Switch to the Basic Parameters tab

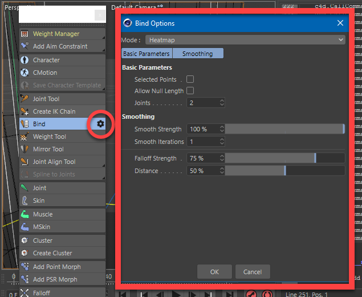point(147,54)
